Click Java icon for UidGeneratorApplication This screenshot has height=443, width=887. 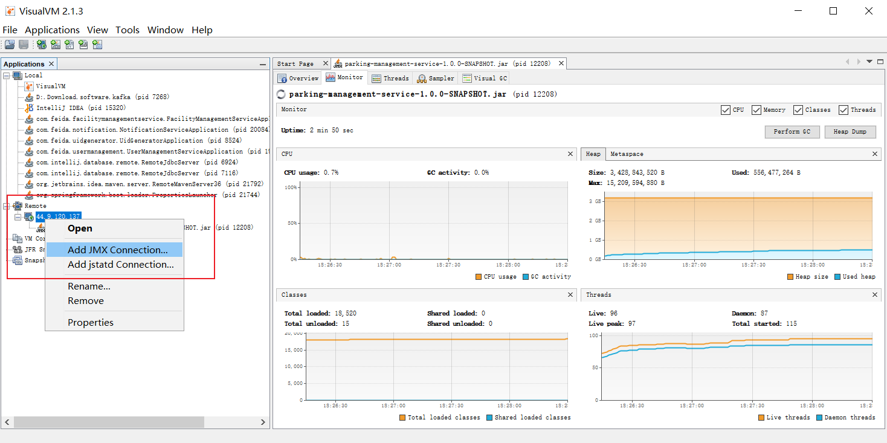pyautogui.click(x=28, y=141)
